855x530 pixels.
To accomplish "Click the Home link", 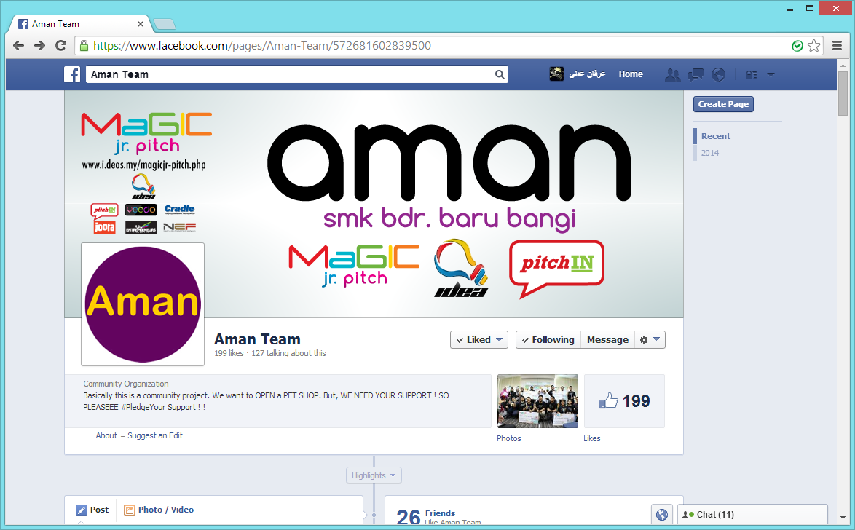I will tap(631, 74).
